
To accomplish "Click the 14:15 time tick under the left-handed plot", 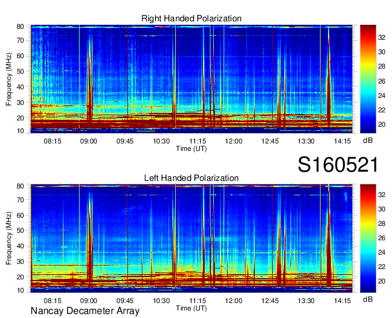I will pyautogui.click(x=342, y=301).
